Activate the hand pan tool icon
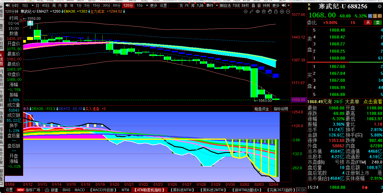383x193 pixels. point(270,11)
